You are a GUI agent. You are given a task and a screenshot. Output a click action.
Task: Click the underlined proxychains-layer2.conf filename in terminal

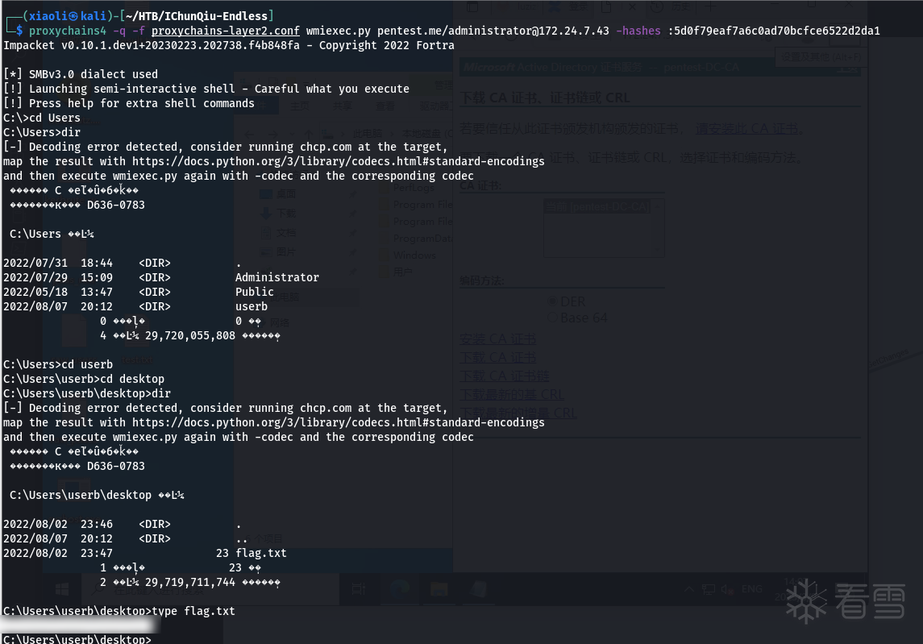pos(226,31)
